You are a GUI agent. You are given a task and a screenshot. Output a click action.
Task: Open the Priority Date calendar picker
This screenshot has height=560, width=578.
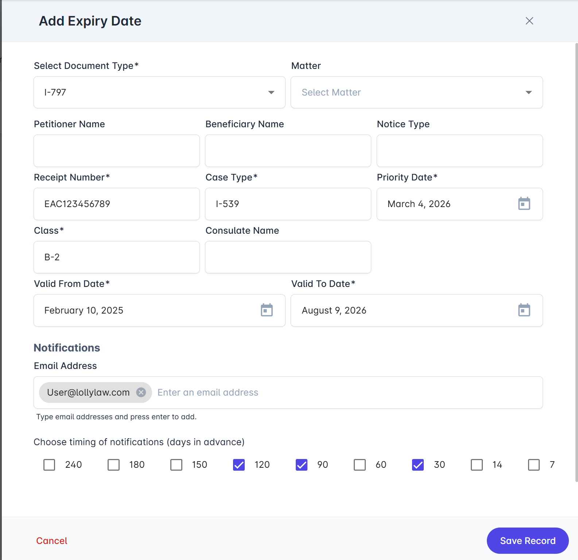[524, 204]
